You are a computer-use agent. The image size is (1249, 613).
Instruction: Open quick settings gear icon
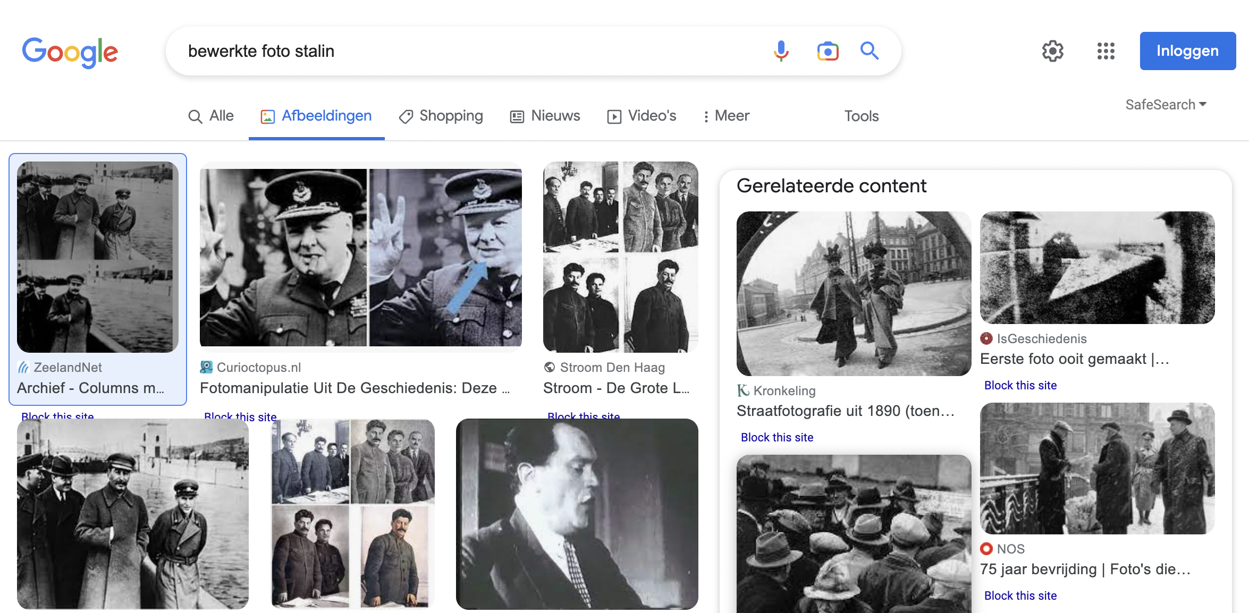1052,51
